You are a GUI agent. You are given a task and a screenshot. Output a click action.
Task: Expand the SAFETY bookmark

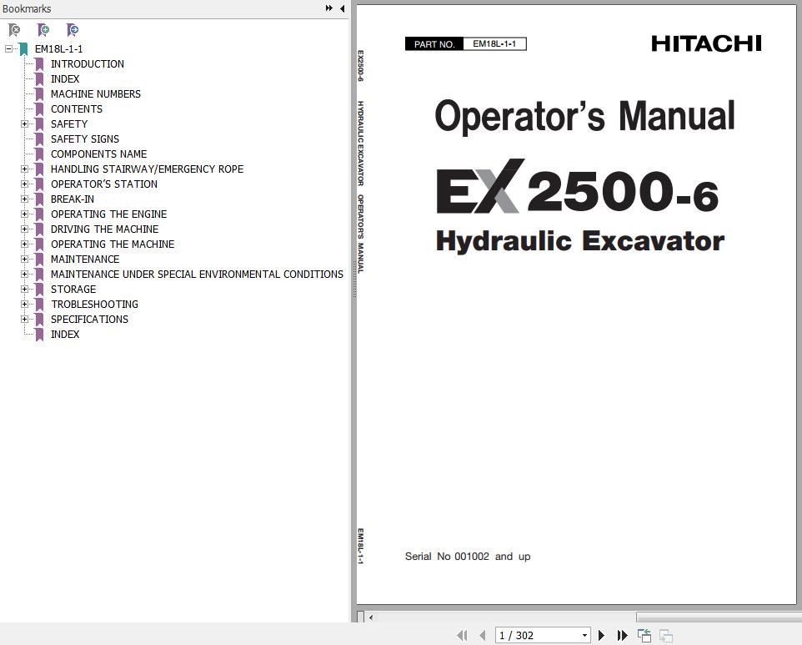pyautogui.click(x=24, y=123)
